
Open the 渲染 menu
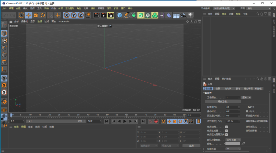coord(109,8)
